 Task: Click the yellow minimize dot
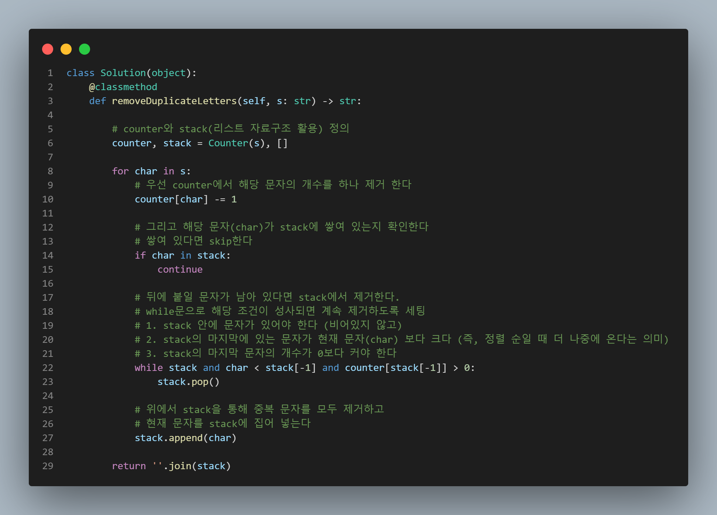tap(66, 49)
